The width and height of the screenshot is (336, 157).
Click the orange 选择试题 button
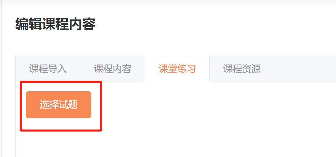click(59, 105)
